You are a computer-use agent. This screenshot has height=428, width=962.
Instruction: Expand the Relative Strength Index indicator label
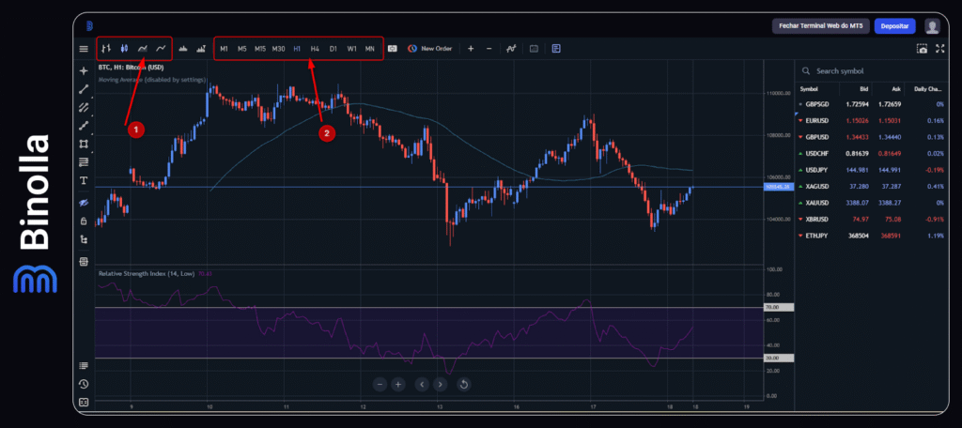click(146, 273)
